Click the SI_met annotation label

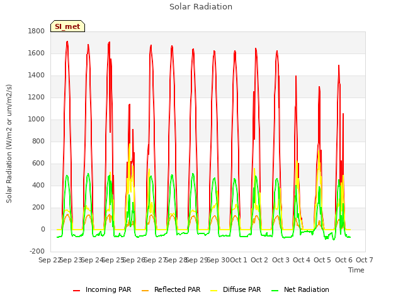(67, 26)
